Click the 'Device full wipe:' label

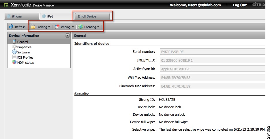142,122
